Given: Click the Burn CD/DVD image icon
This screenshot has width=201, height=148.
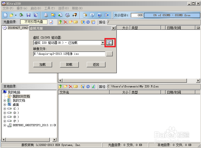Looking at the screenshot, I should 75,15.
